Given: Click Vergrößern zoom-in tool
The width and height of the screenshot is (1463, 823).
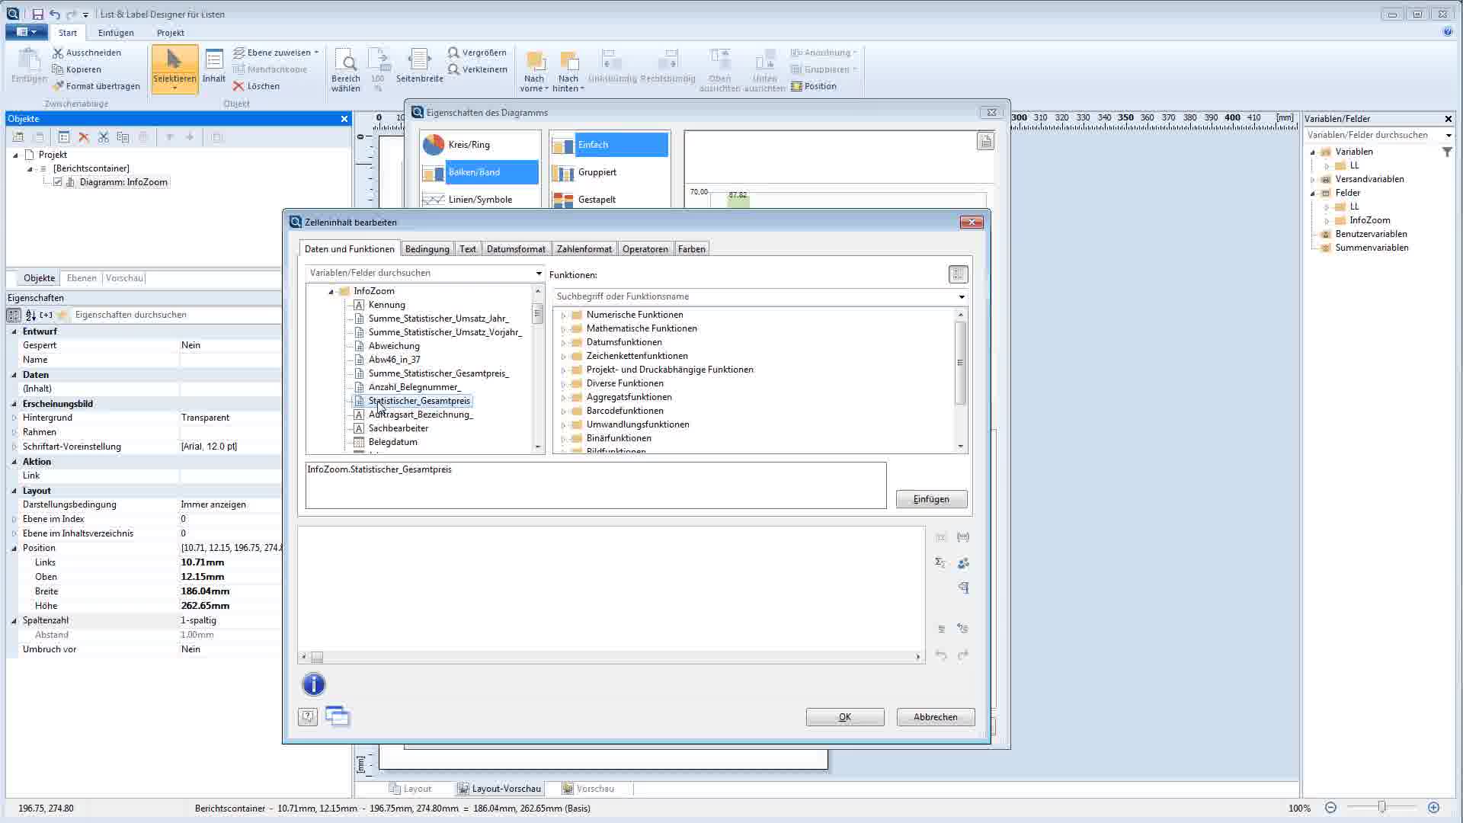Looking at the screenshot, I should (x=477, y=53).
